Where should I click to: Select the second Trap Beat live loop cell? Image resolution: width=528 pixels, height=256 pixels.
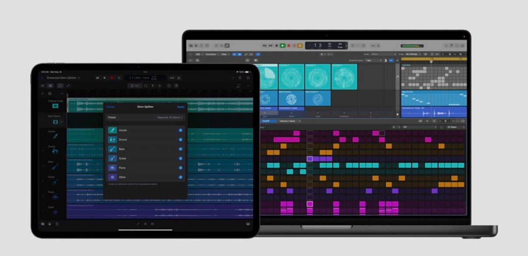click(291, 77)
